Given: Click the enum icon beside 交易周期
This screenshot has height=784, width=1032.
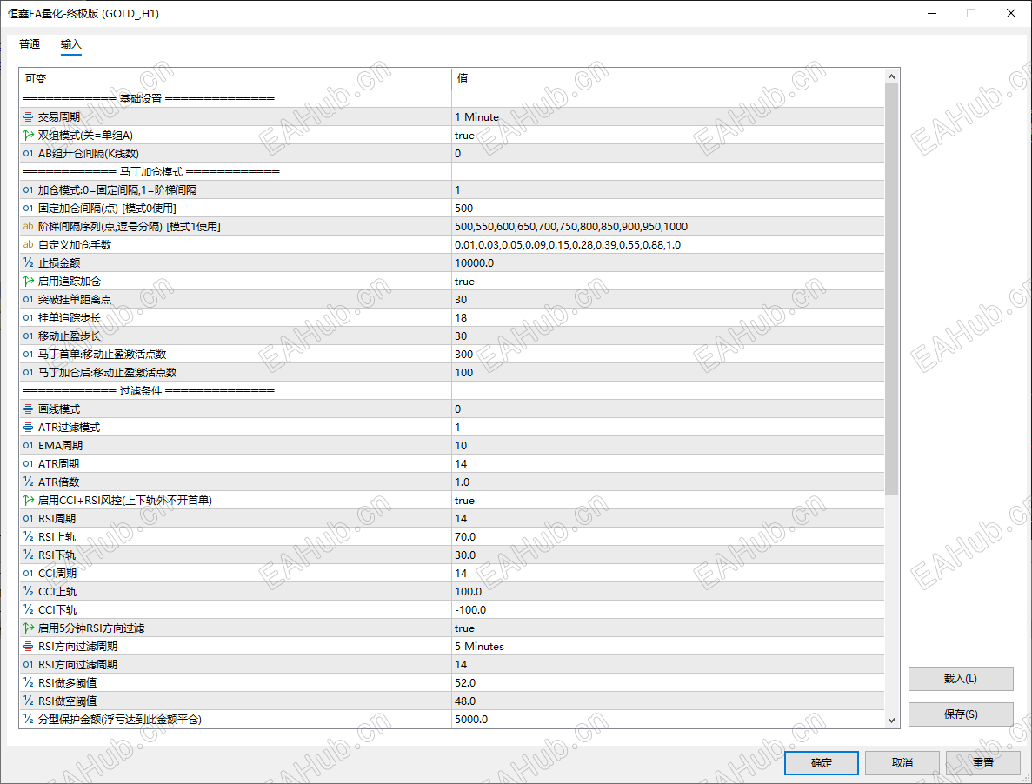Looking at the screenshot, I should (29, 117).
